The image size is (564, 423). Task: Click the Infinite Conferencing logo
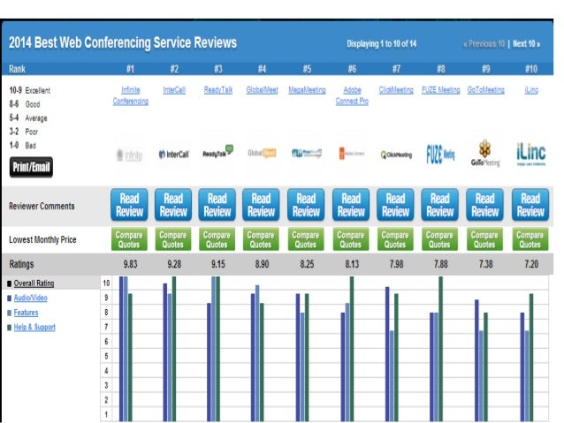tap(129, 155)
